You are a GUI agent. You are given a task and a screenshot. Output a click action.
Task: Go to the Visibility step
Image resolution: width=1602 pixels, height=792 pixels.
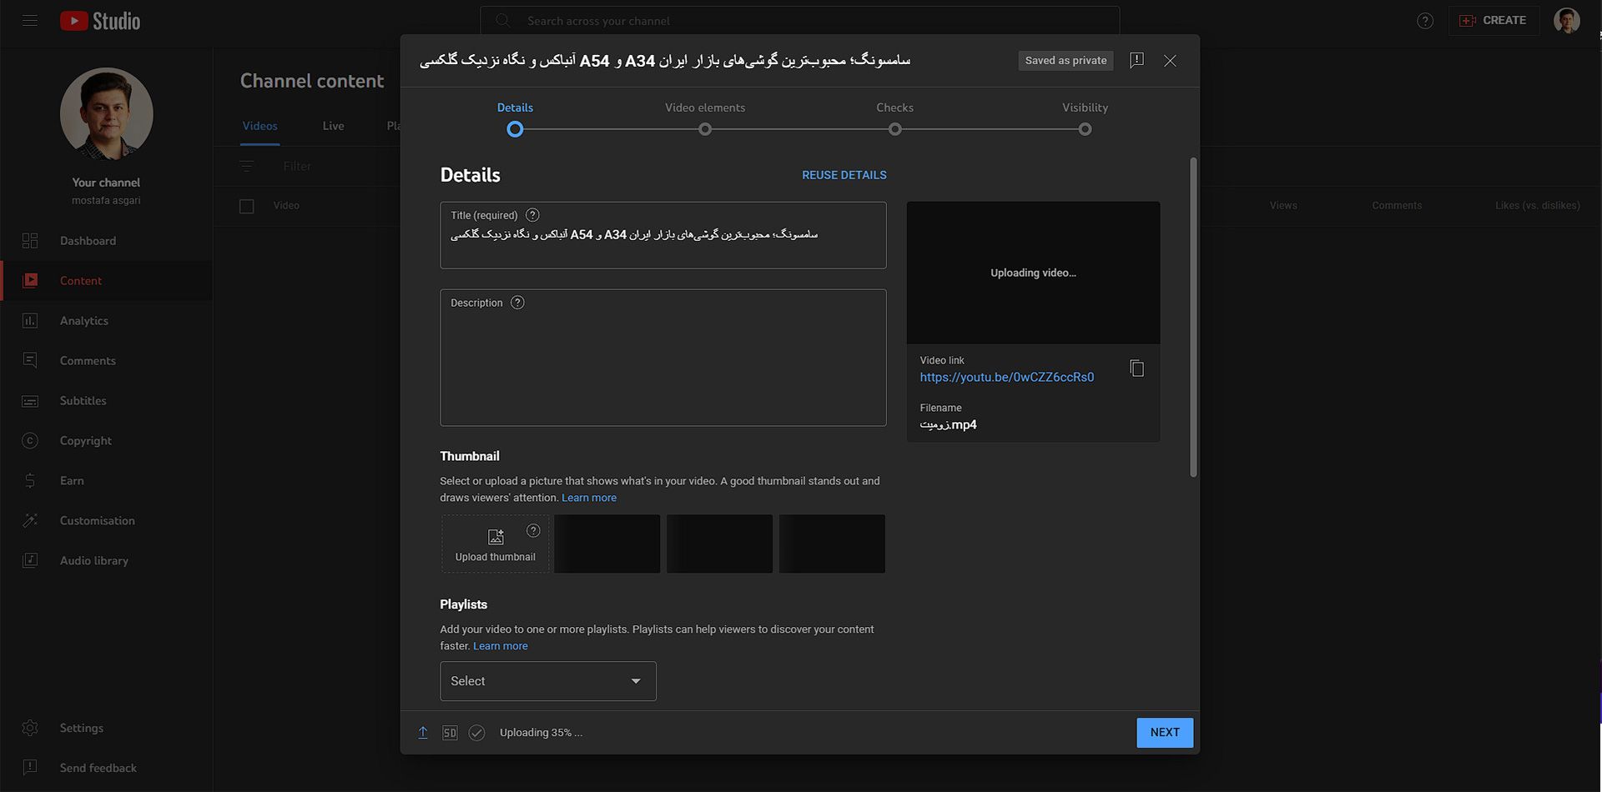tap(1085, 119)
